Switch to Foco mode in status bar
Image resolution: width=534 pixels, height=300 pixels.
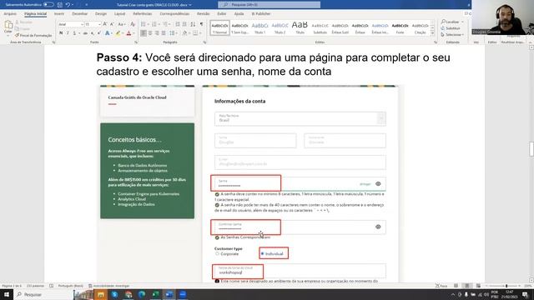441,286
